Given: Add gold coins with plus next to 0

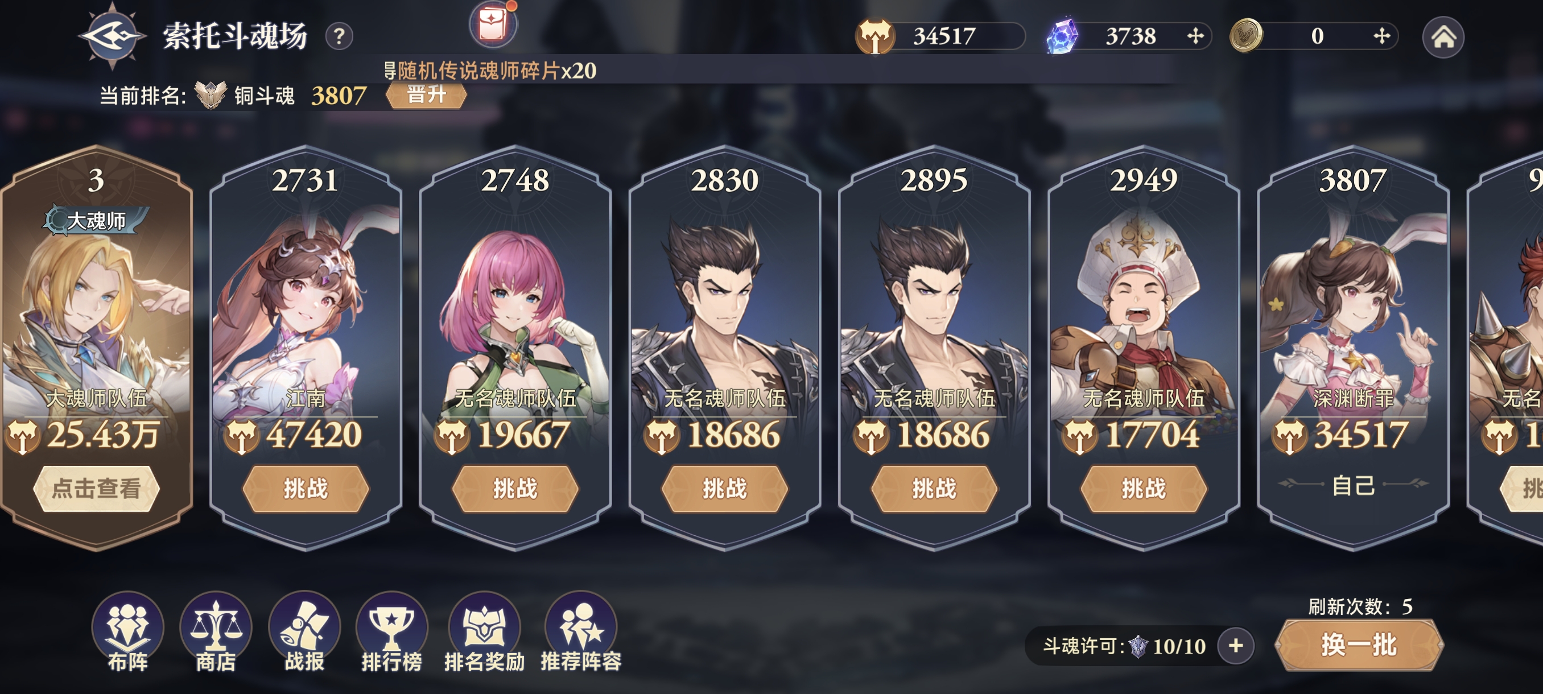Looking at the screenshot, I should 1382,36.
